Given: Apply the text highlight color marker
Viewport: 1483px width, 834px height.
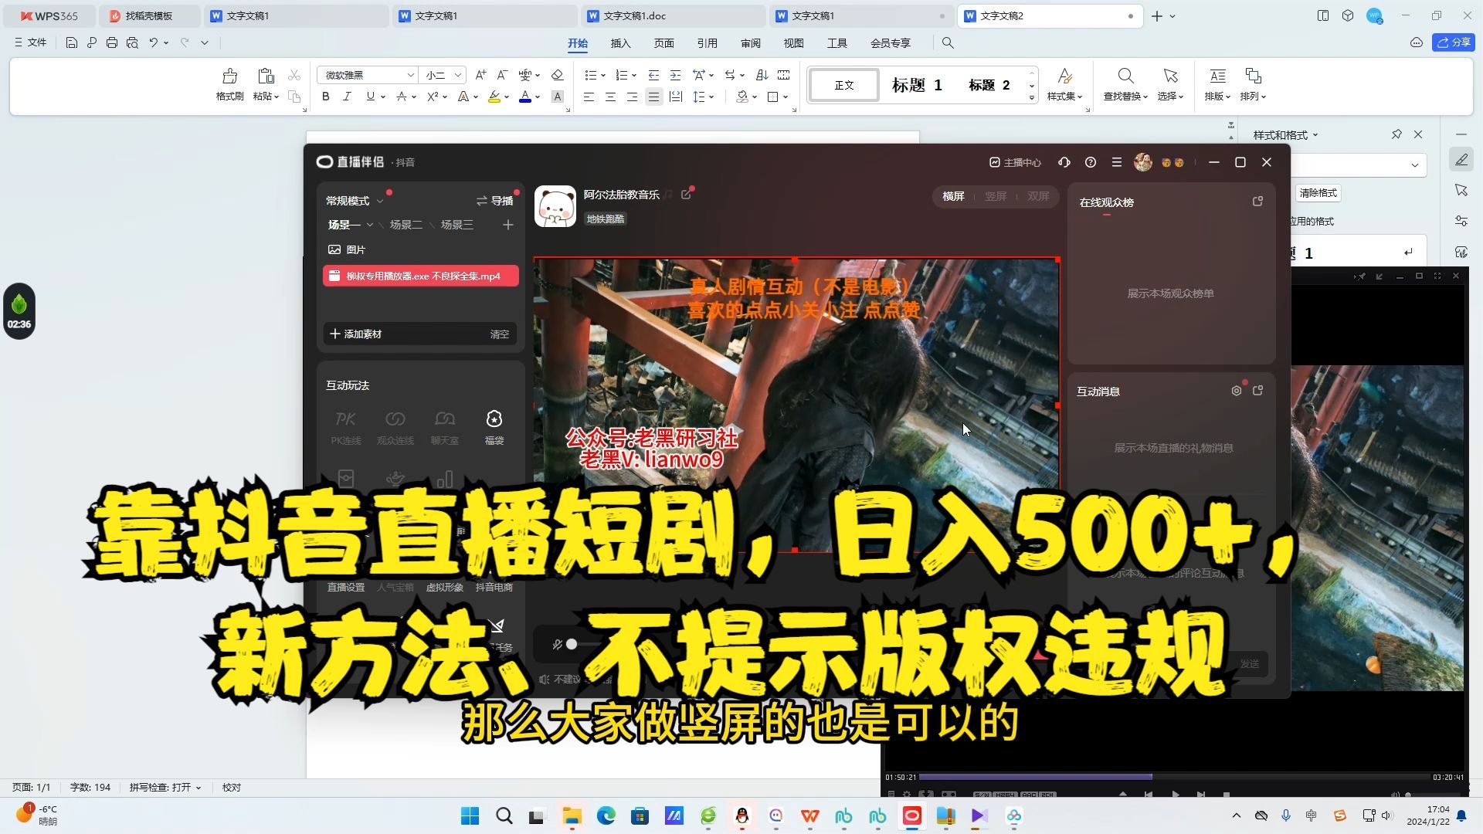Looking at the screenshot, I should (494, 97).
